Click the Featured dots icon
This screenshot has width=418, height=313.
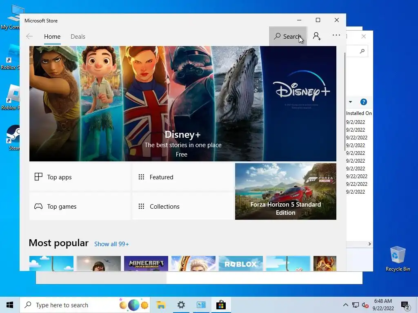click(x=141, y=177)
